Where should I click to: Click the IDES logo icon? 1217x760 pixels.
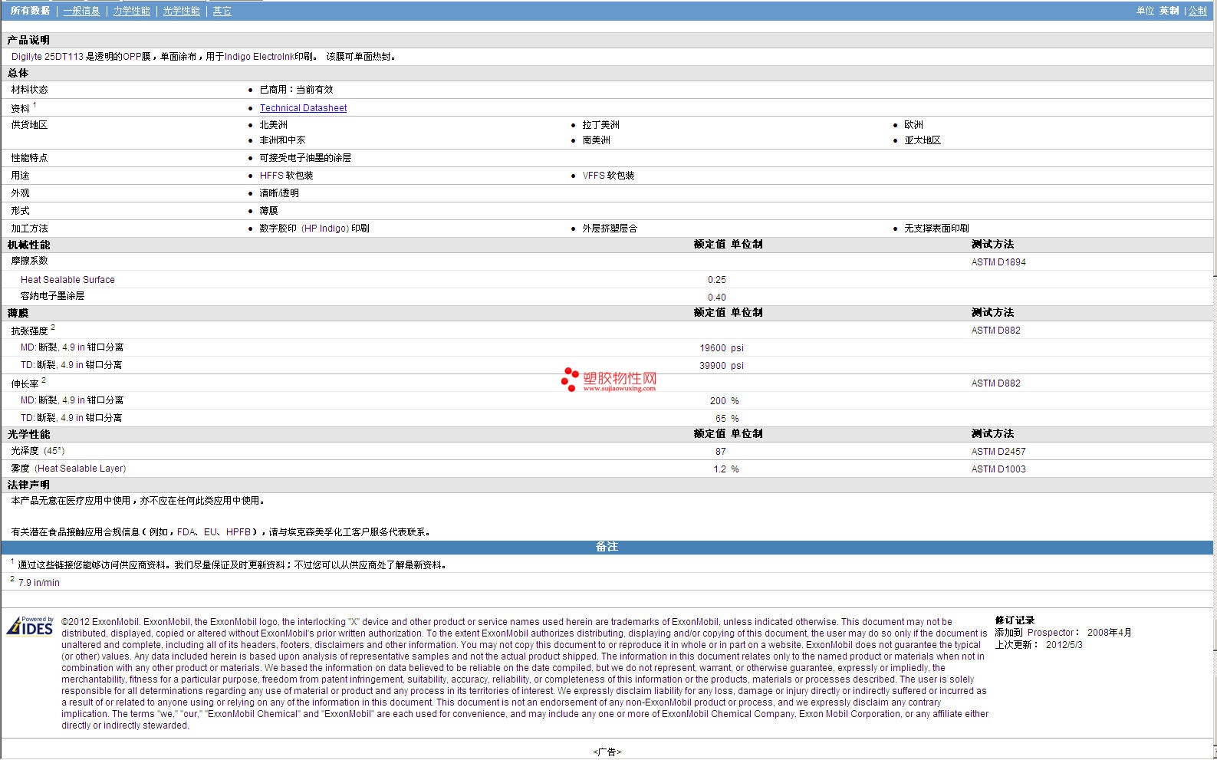tap(31, 627)
